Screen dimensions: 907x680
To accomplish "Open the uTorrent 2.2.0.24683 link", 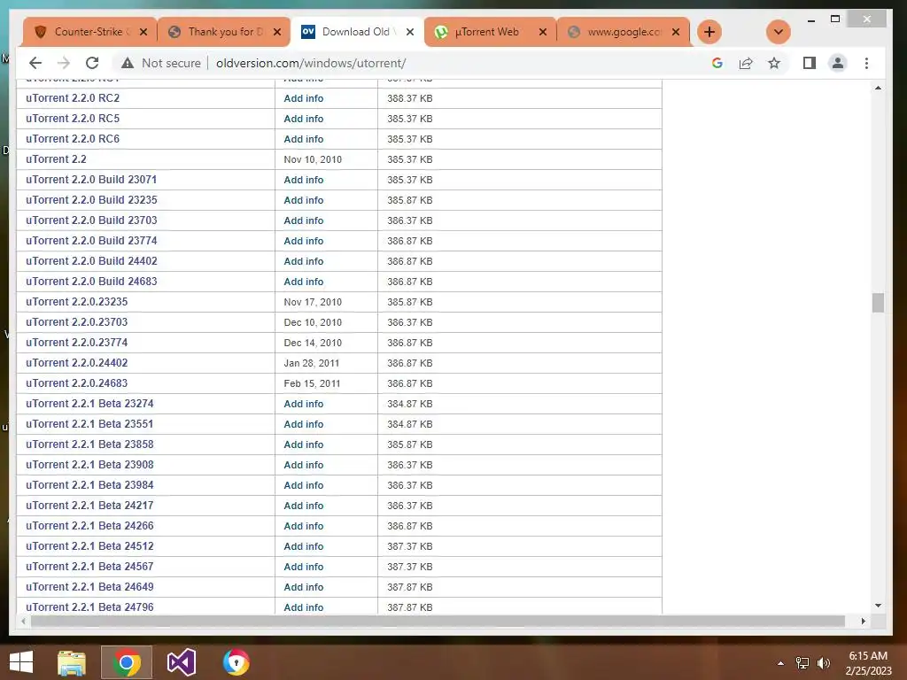I will click(x=77, y=383).
